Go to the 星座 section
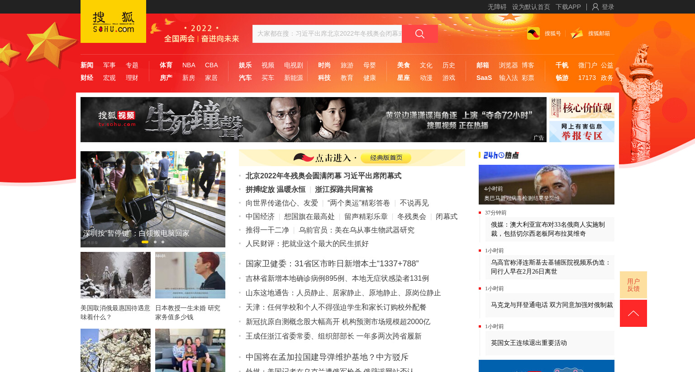695x372 pixels. pos(404,78)
